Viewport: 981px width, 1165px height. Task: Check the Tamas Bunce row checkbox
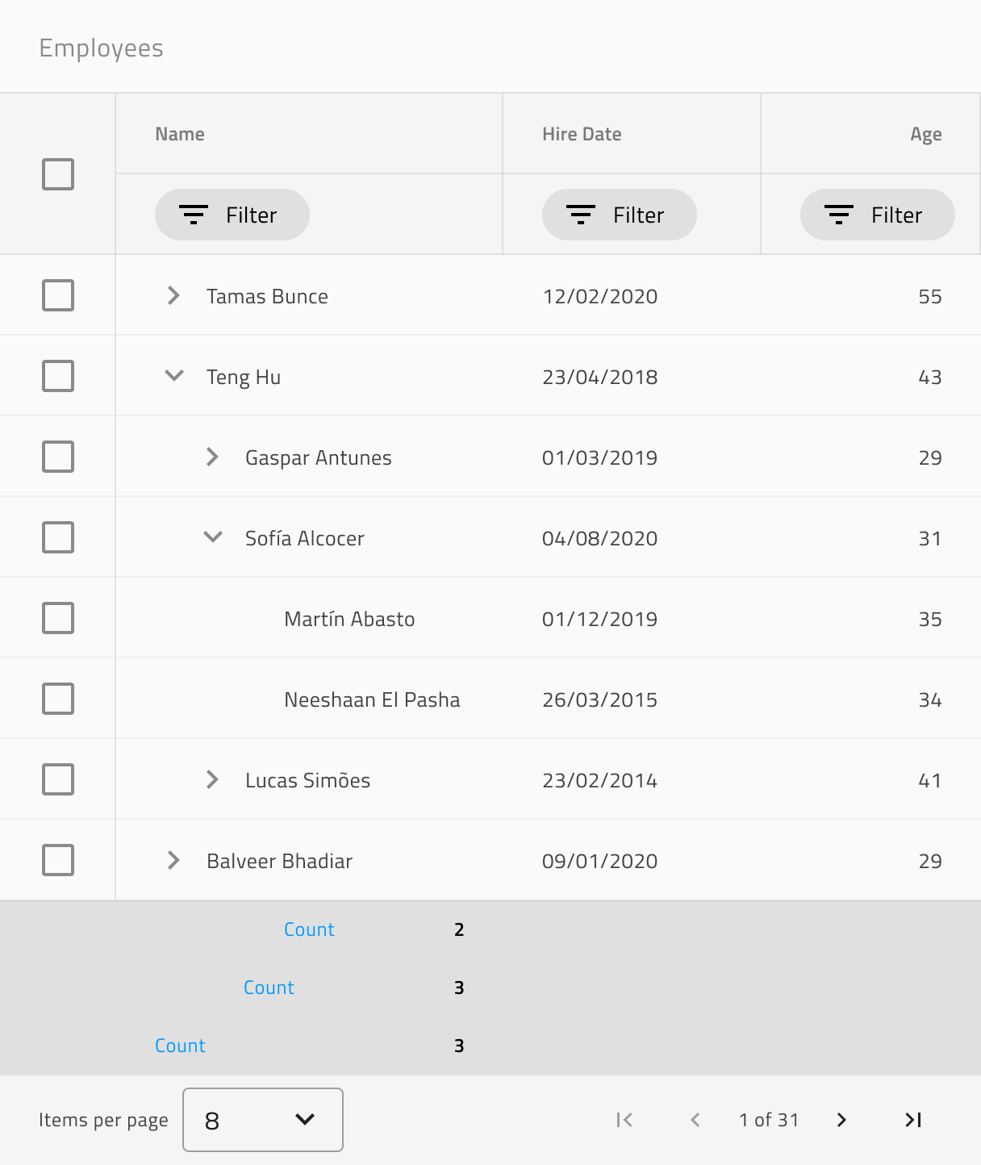point(58,295)
